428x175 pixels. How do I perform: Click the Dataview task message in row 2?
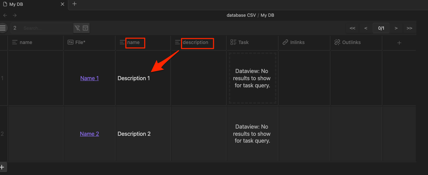[x=252, y=134]
